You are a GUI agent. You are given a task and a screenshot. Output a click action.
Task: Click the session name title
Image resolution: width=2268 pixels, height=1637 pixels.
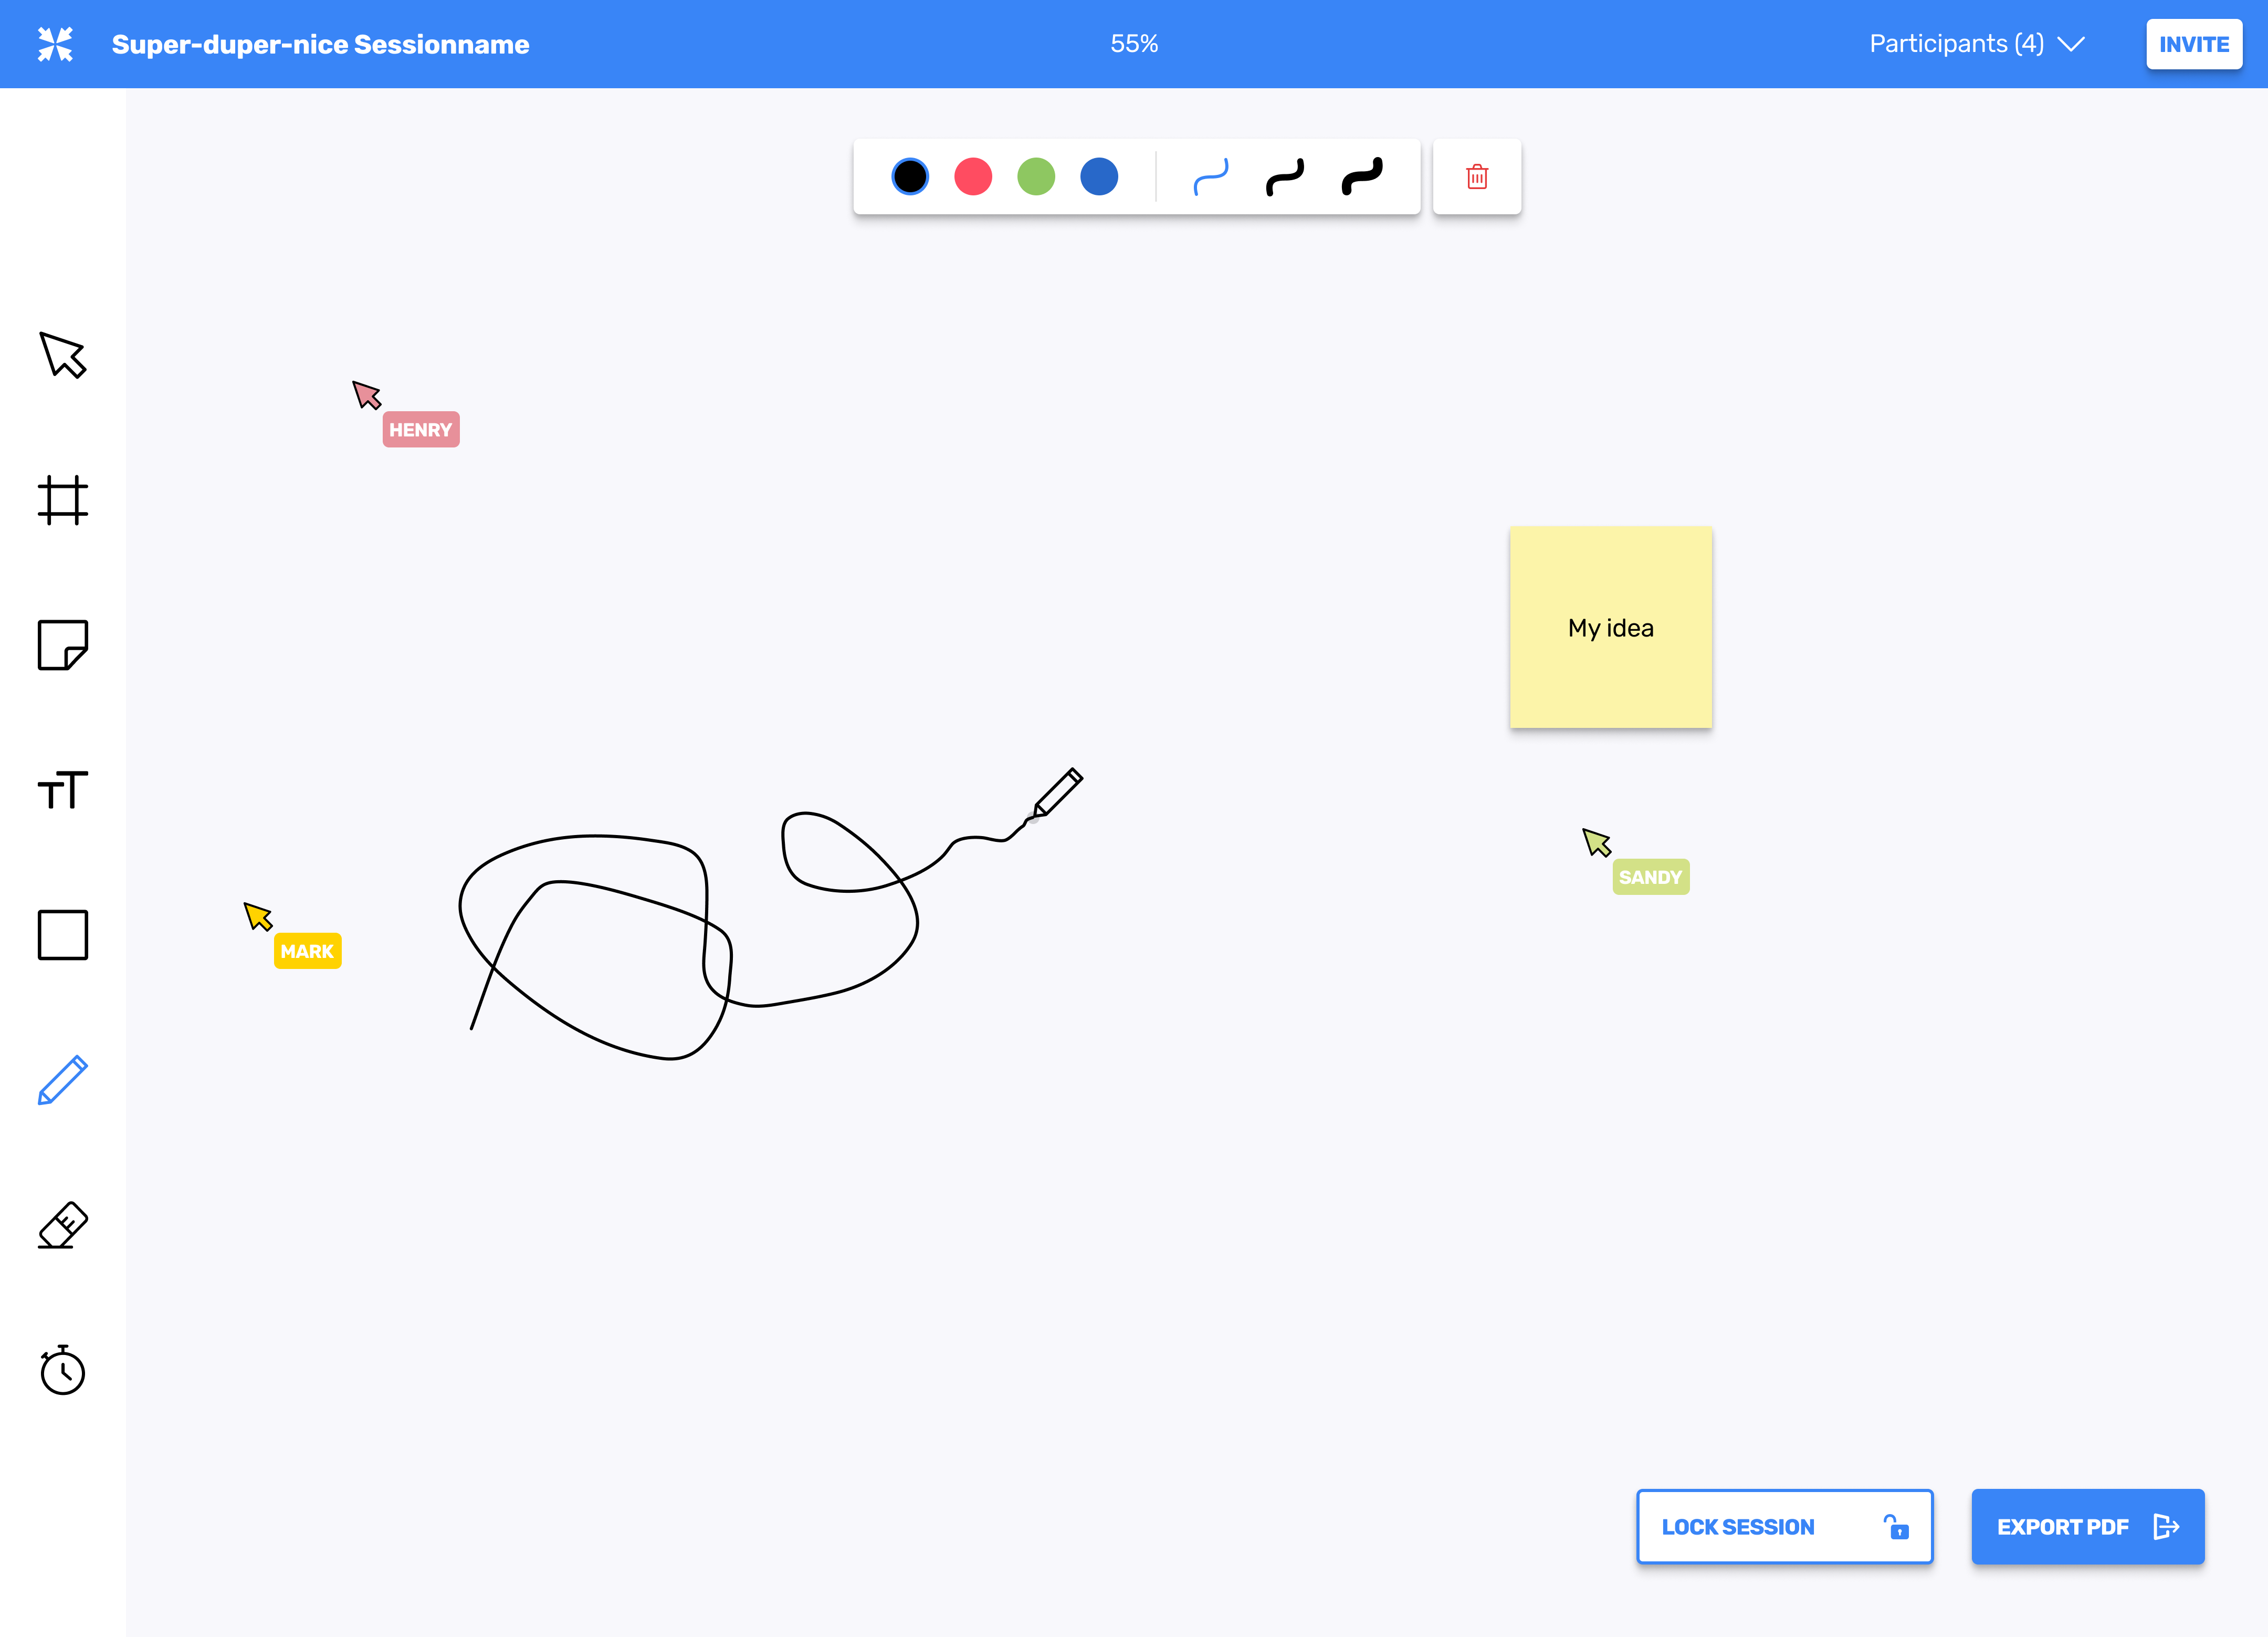click(x=320, y=44)
